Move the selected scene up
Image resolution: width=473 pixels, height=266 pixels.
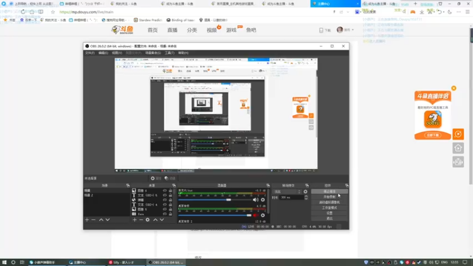click(101, 220)
